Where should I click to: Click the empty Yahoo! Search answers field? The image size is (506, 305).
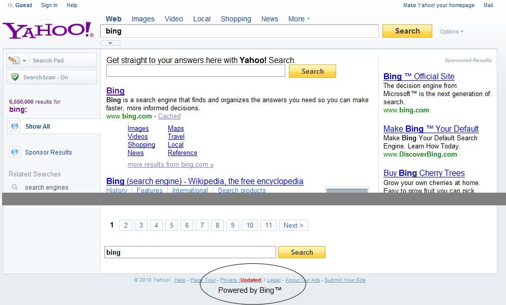coord(196,71)
